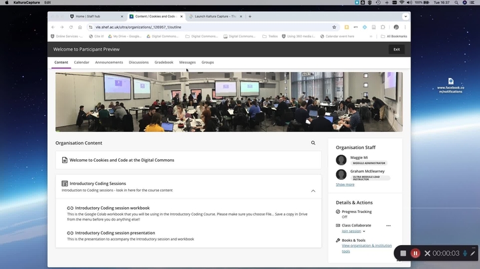This screenshot has width=480, height=269.
Task: Reload the current page
Action: click(71, 27)
